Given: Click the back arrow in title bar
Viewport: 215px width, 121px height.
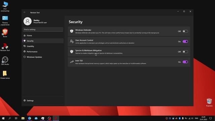Looking at the screenshot, I should [x=25, y=12].
